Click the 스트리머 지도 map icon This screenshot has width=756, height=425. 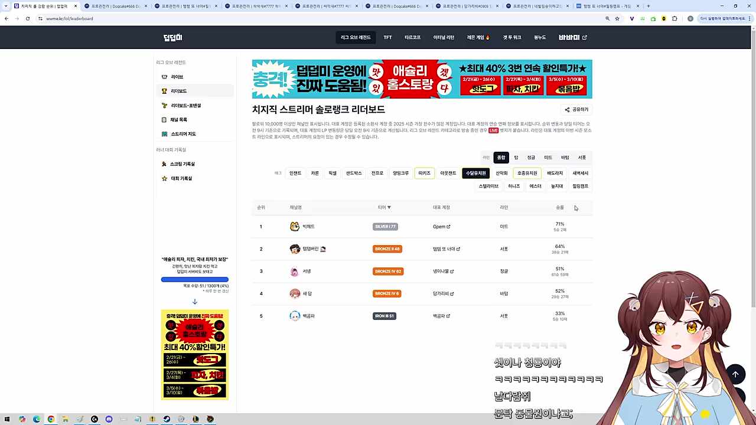click(165, 134)
